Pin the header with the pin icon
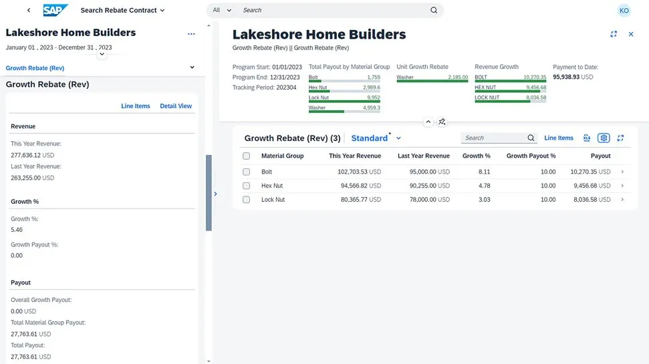The height and width of the screenshot is (364, 649). (442, 122)
